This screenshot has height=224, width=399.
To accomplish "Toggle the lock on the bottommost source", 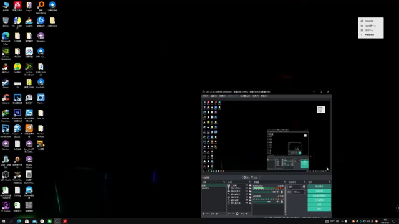I will [x=250, y=203].
